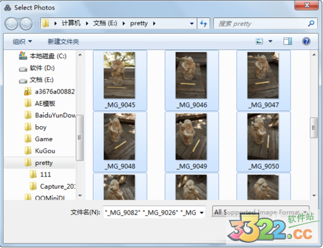
Task: Go back with the Back arrow button
Action: [11, 24]
